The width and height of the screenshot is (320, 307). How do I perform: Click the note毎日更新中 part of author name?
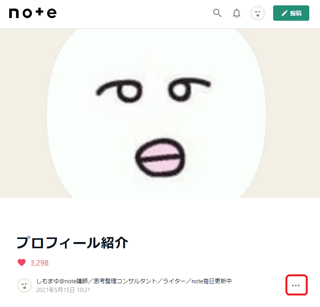[x=212, y=281]
